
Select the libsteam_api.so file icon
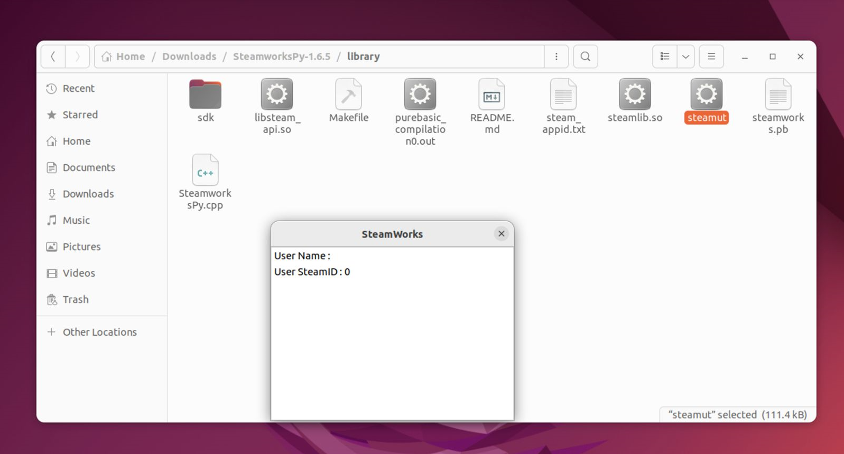click(x=277, y=94)
